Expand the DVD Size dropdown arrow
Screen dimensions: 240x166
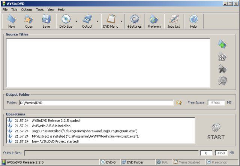(76, 21)
